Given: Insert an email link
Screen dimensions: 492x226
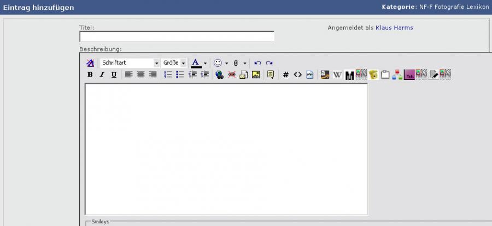Looking at the screenshot, I should point(244,75).
